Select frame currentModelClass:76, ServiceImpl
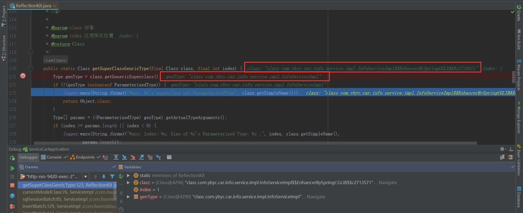 [x=67, y=192]
